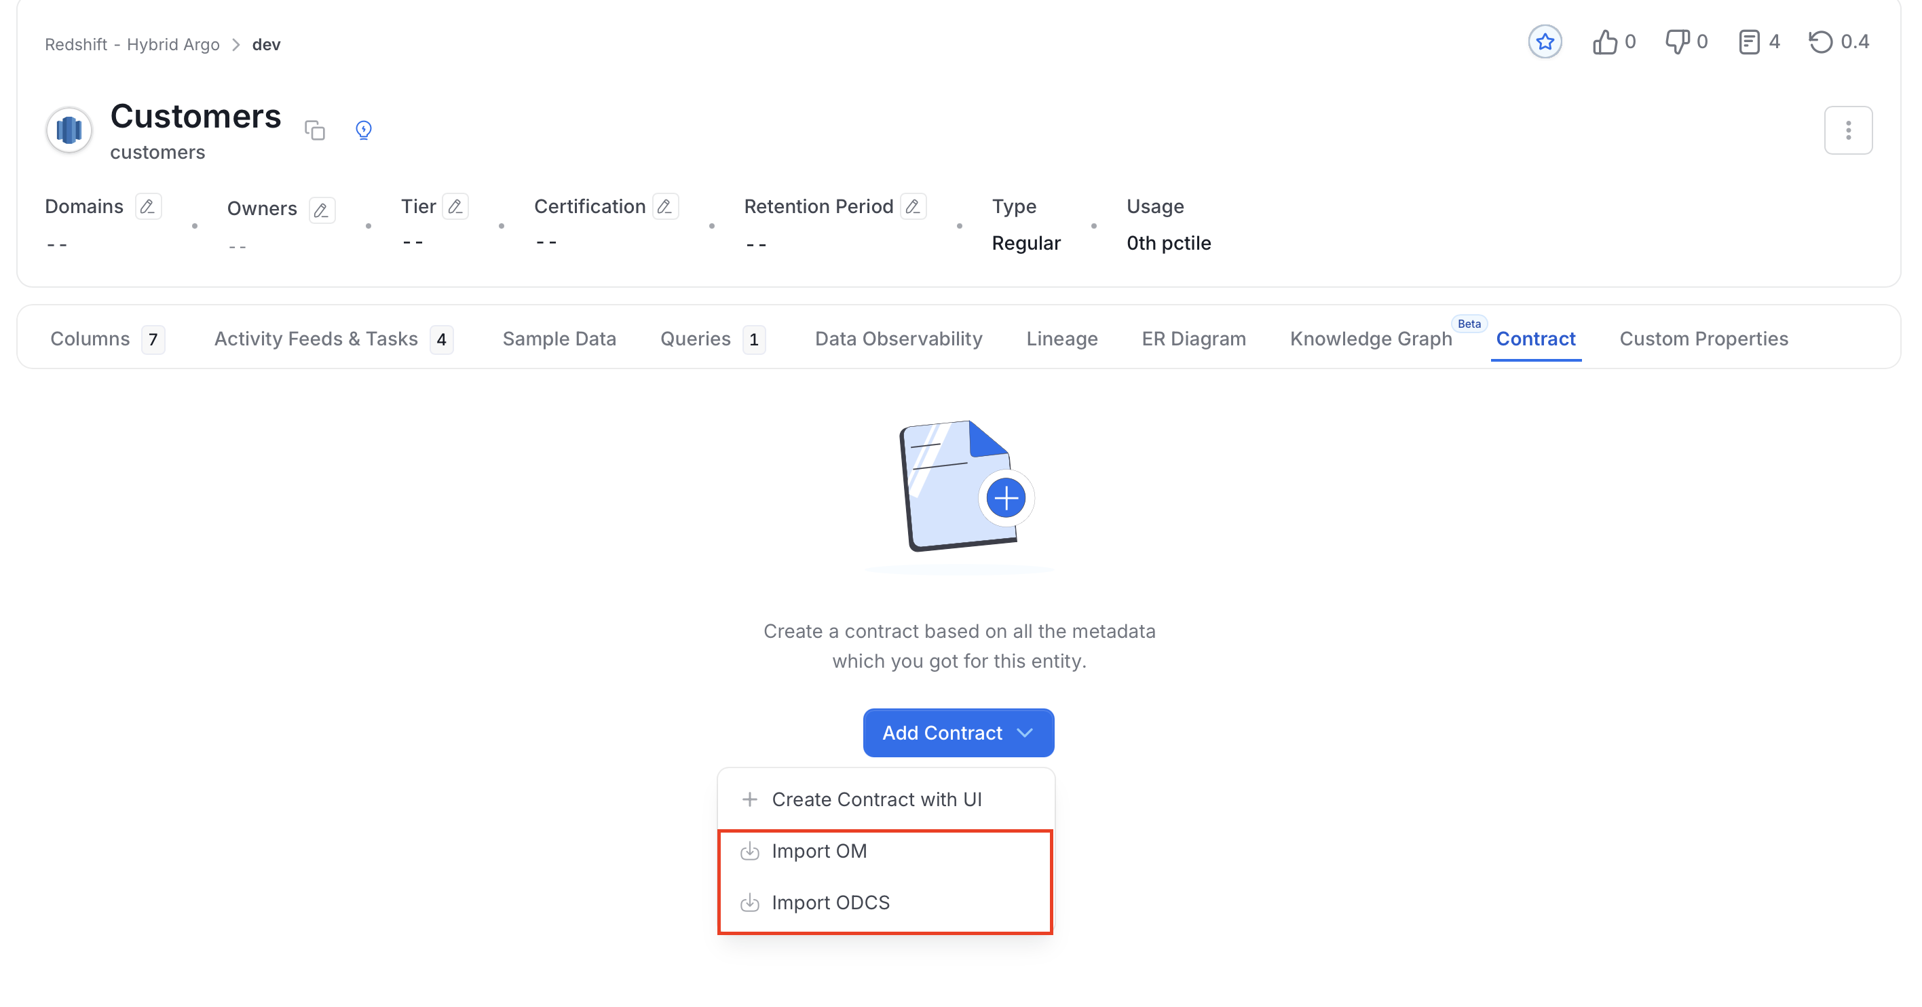Image resolution: width=1922 pixels, height=1007 pixels.
Task: Open the ER Diagram tab
Action: 1193,339
